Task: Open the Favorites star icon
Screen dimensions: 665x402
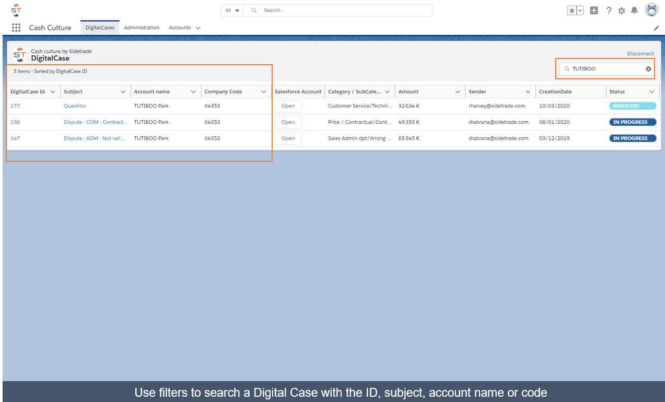Action: [572, 10]
